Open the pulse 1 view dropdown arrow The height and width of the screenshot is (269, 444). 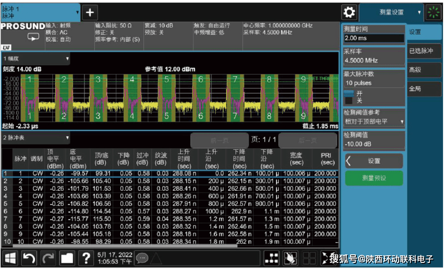tap(77, 12)
